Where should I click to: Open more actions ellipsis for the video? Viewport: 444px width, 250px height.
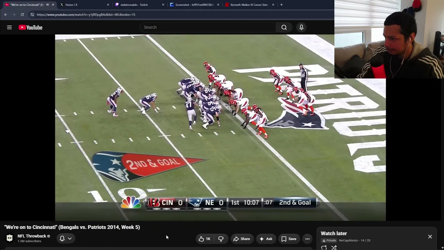307,239
